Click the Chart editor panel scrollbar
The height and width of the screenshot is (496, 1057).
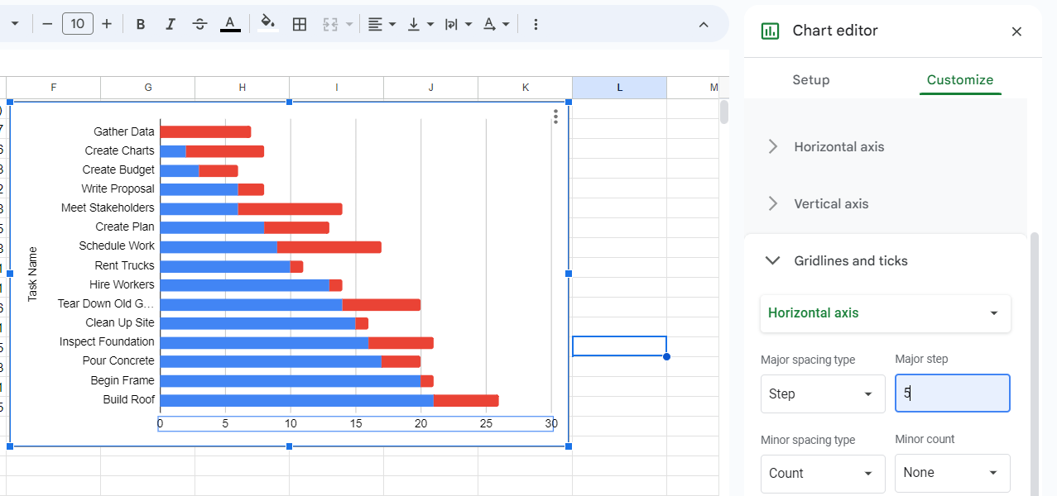click(1034, 364)
